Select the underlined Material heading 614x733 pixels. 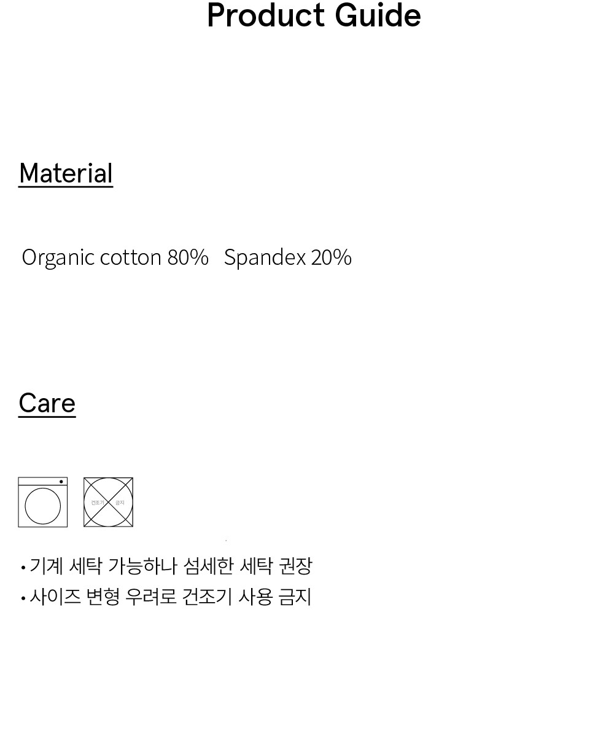pos(66,174)
